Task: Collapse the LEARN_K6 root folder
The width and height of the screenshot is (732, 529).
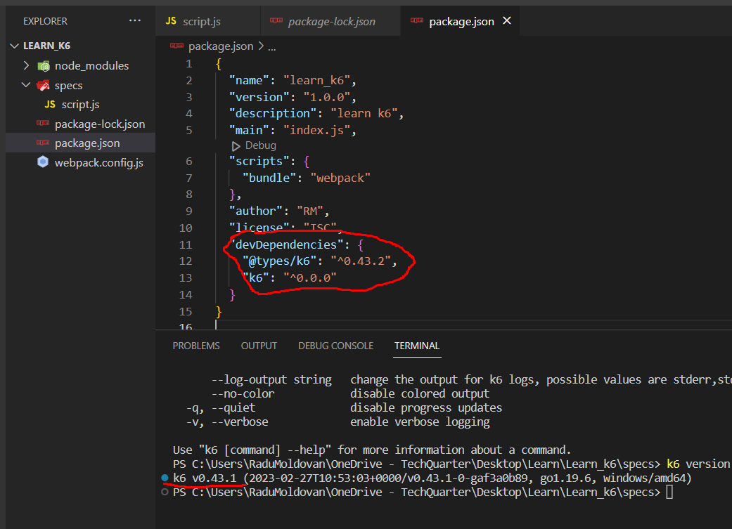Action: (15, 46)
